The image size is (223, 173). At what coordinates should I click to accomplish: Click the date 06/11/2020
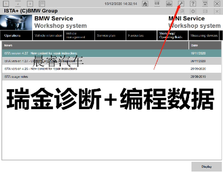point(198,61)
